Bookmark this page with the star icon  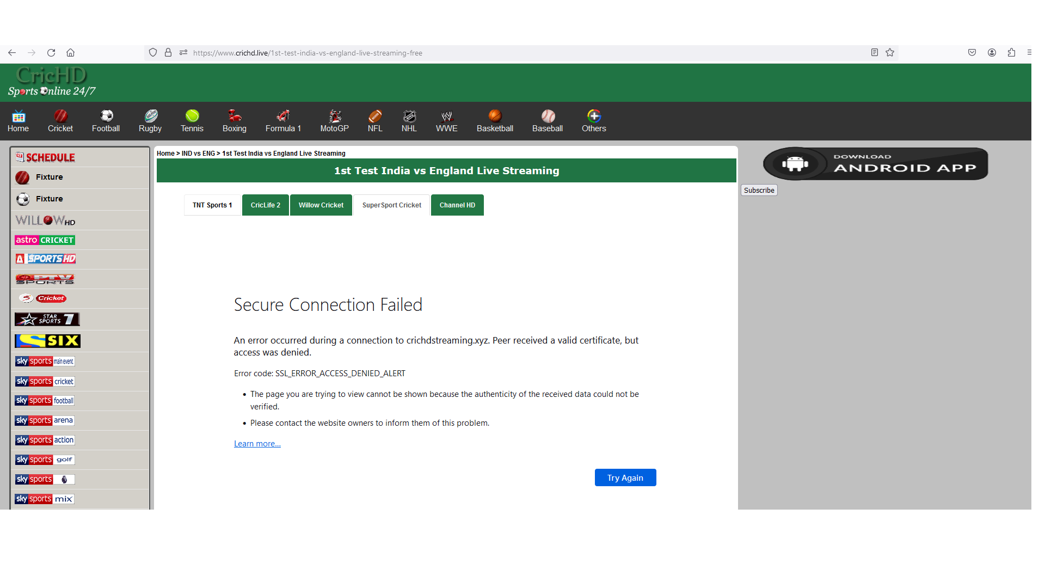[890, 53]
